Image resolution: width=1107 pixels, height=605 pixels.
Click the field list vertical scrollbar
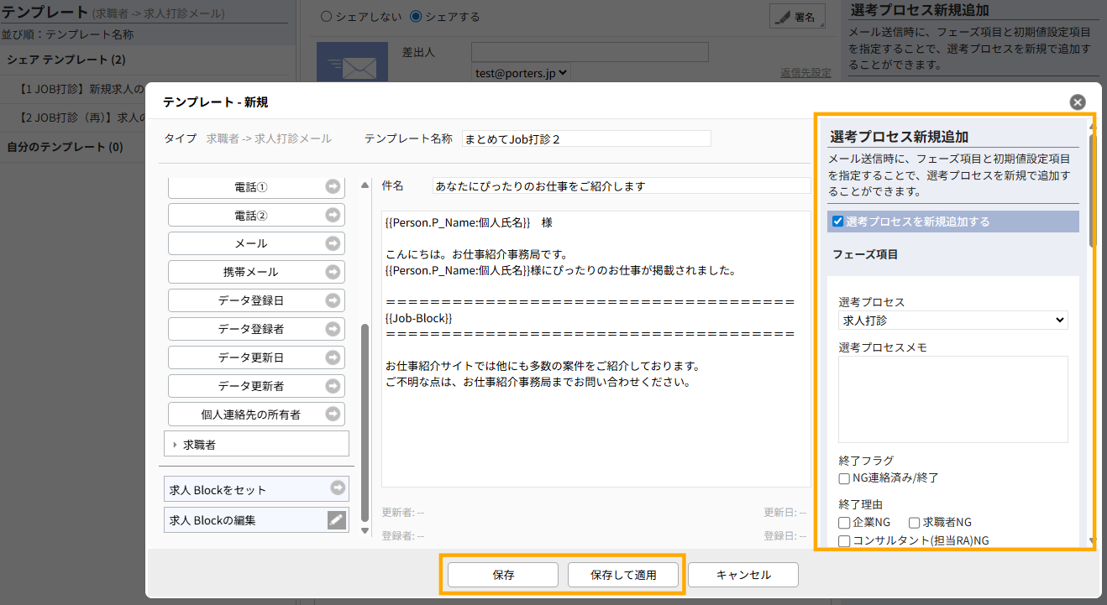(364, 420)
